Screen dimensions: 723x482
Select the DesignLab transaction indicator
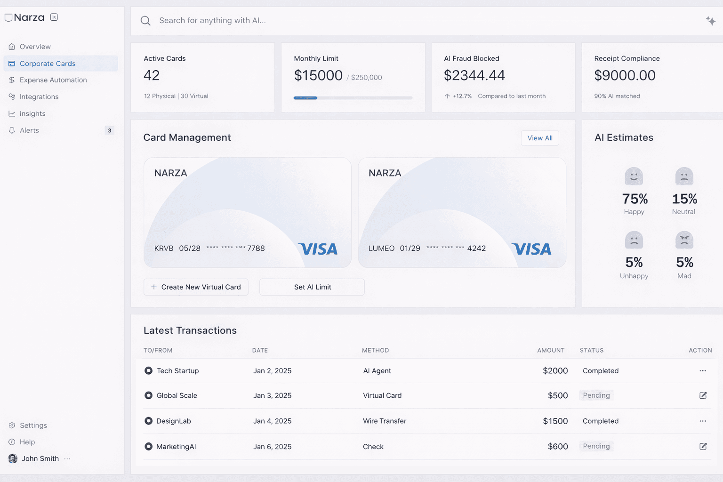click(x=149, y=421)
